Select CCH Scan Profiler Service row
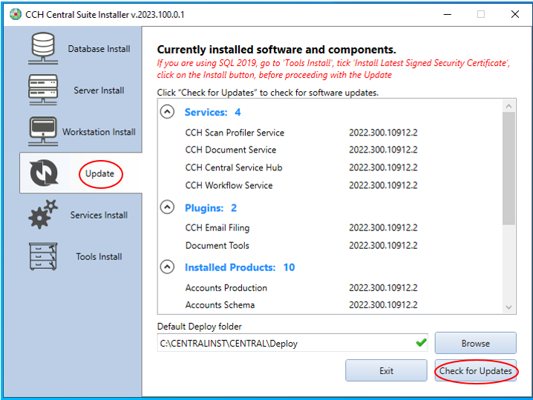533x400 pixels. [x=301, y=133]
